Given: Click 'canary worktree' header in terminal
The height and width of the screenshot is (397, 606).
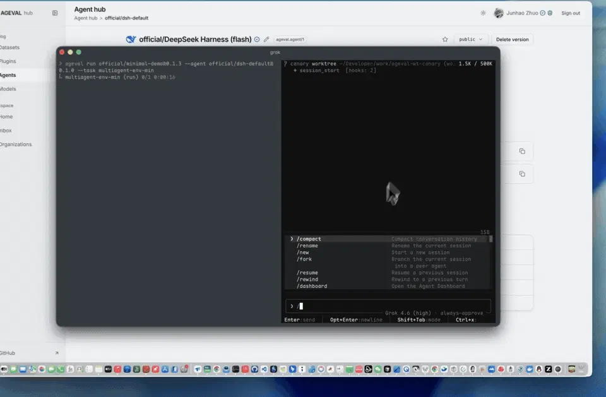Looking at the screenshot, I should [x=313, y=64].
